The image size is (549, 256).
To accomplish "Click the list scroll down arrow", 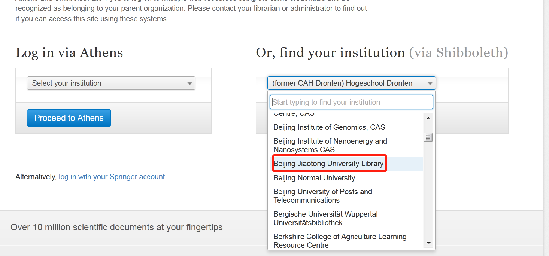I will click(428, 243).
